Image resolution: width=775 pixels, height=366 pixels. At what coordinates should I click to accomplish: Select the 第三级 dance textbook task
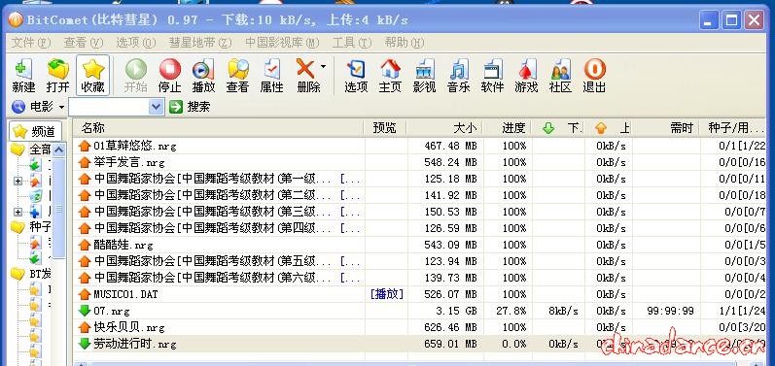coord(420,212)
